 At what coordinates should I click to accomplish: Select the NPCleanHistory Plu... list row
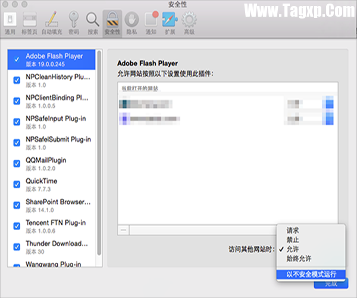[51, 80]
